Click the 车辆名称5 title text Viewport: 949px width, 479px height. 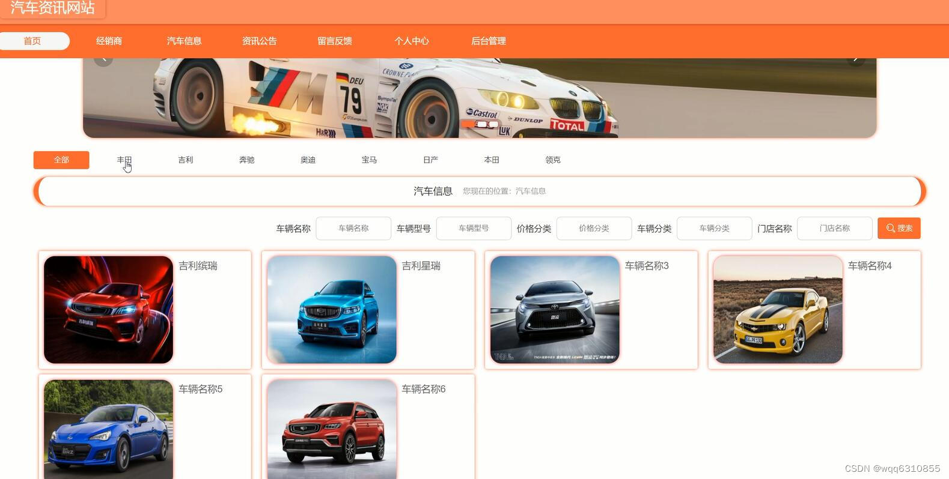(200, 389)
